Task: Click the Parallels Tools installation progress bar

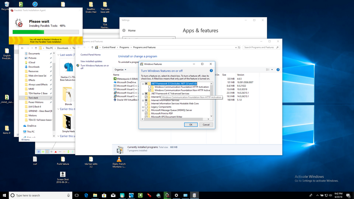Action: click(46, 32)
